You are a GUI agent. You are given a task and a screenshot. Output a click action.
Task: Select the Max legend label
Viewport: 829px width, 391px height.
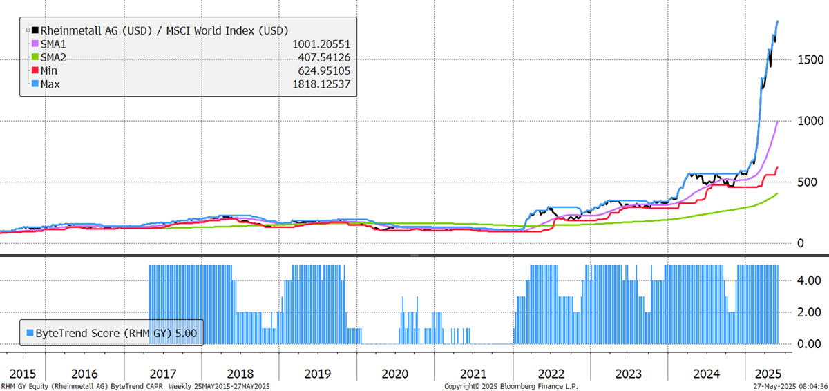point(52,84)
